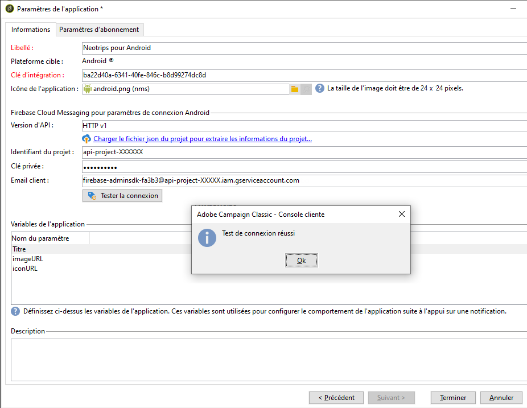Click the android.png robot icon
Screen dimensions: 527x408
88,89
